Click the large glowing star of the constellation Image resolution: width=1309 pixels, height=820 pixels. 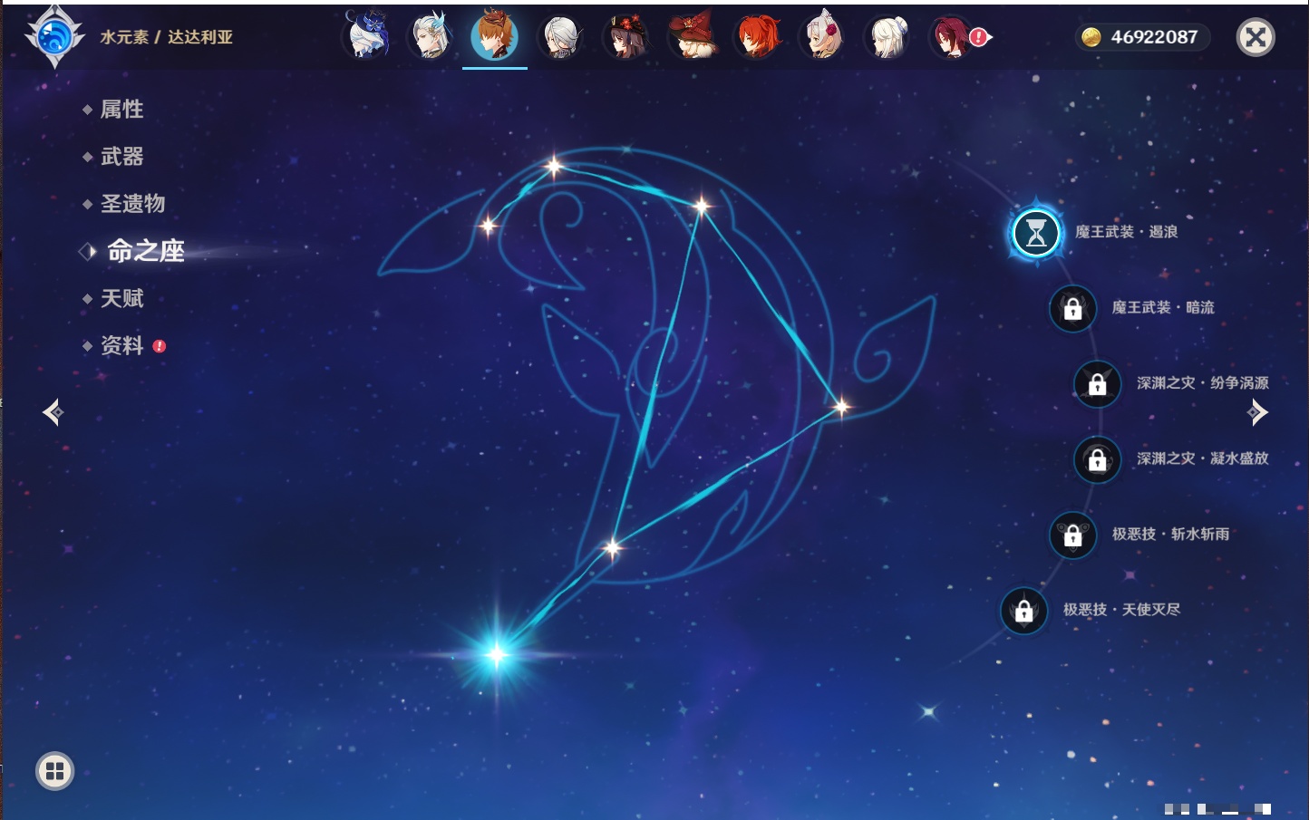point(497,654)
